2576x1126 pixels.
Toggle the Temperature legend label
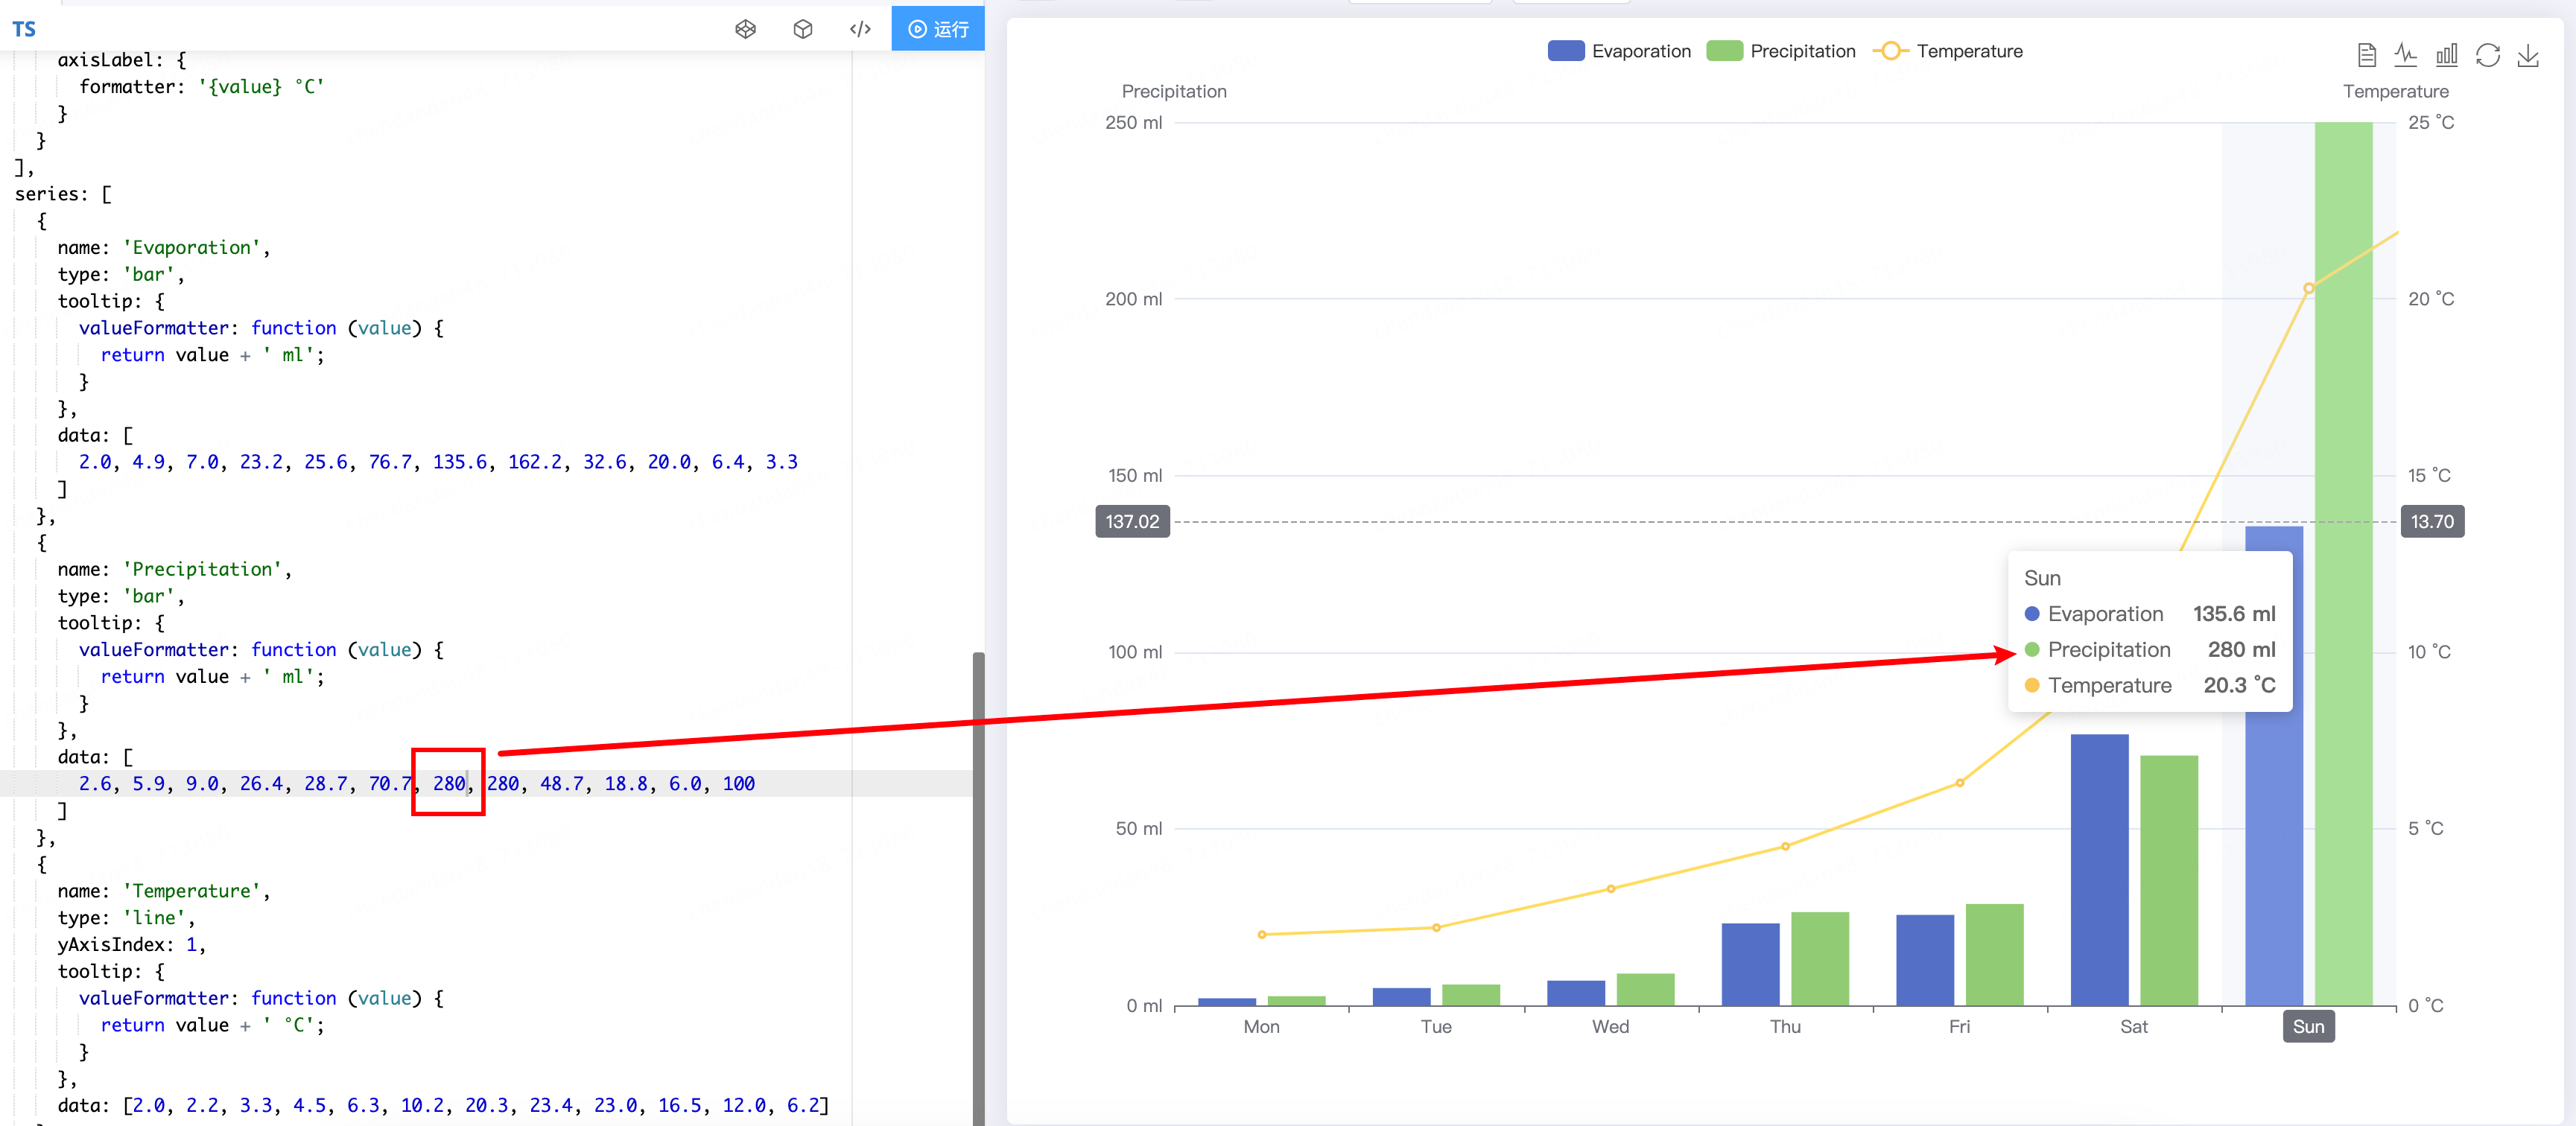(x=1969, y=51)
